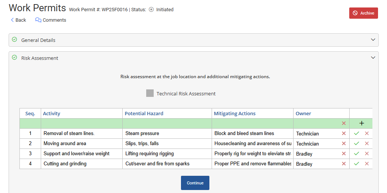
Task: Click the plus icon to add row
Action: coord(361,123)
